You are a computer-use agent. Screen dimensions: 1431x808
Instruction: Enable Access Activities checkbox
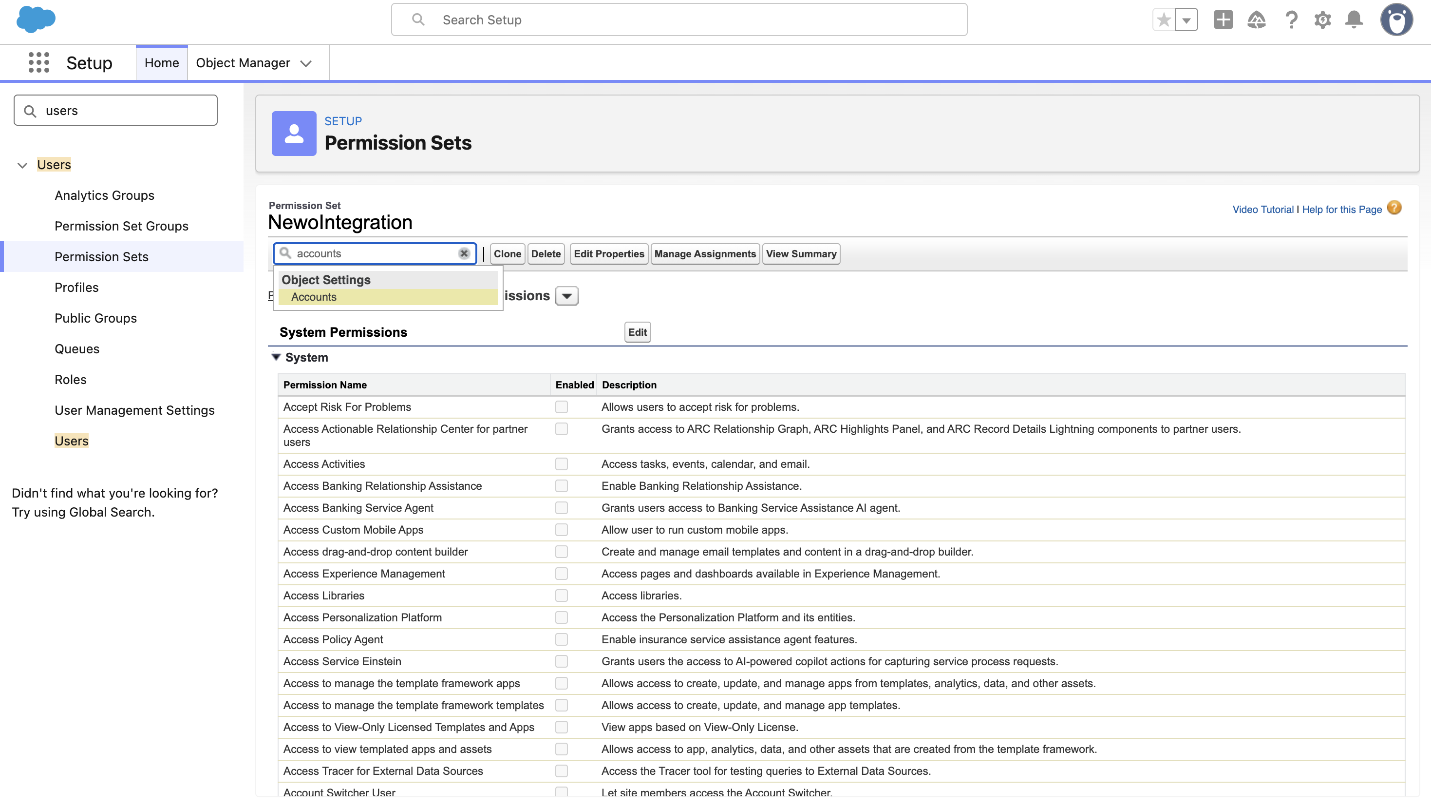(x=562, y=464)
